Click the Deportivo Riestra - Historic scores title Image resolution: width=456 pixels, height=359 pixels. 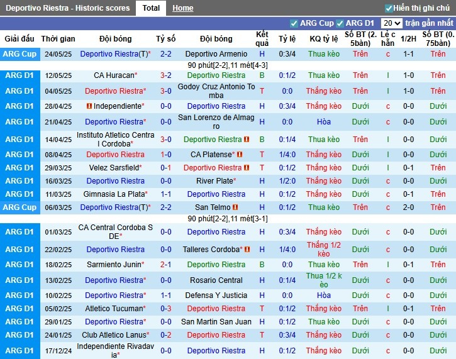(68, 8)
